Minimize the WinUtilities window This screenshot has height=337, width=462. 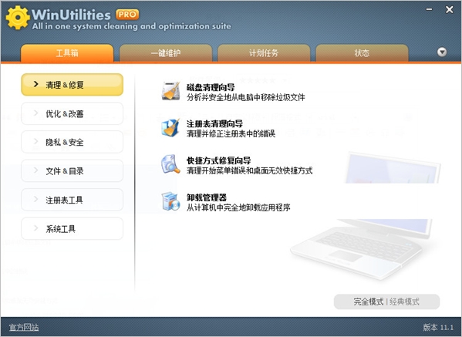point(430,9)
